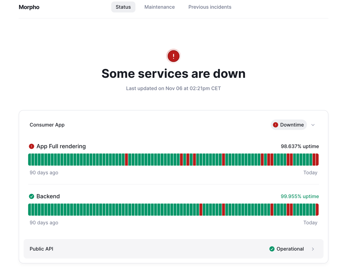Screen dimensions: 346x267
Task: Click red warning icon beside App Full rendering
Action: [x=32, y=146]
